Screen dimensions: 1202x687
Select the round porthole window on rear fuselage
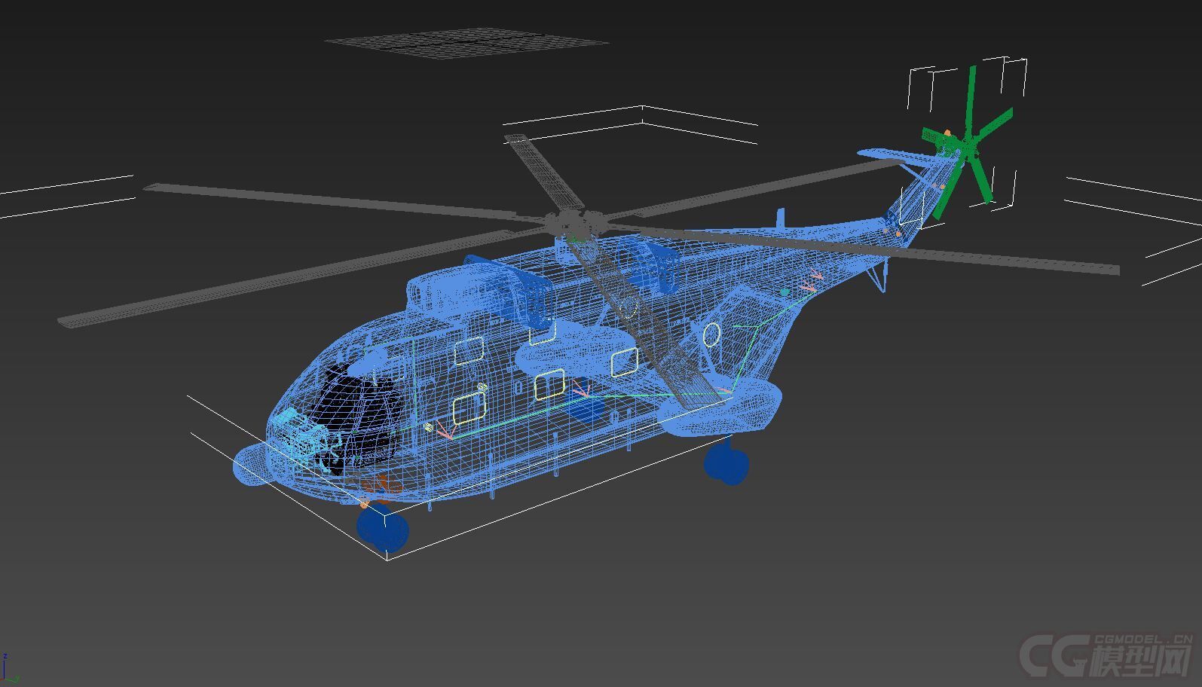tap(711, 333)
